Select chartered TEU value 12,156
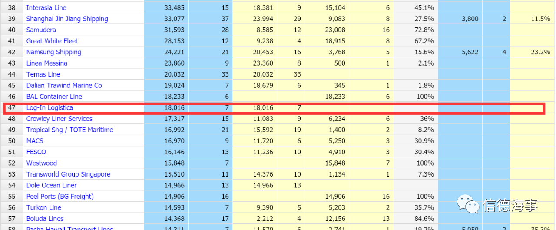The width and height of the screenshot is (556, 230). point(335,218)
